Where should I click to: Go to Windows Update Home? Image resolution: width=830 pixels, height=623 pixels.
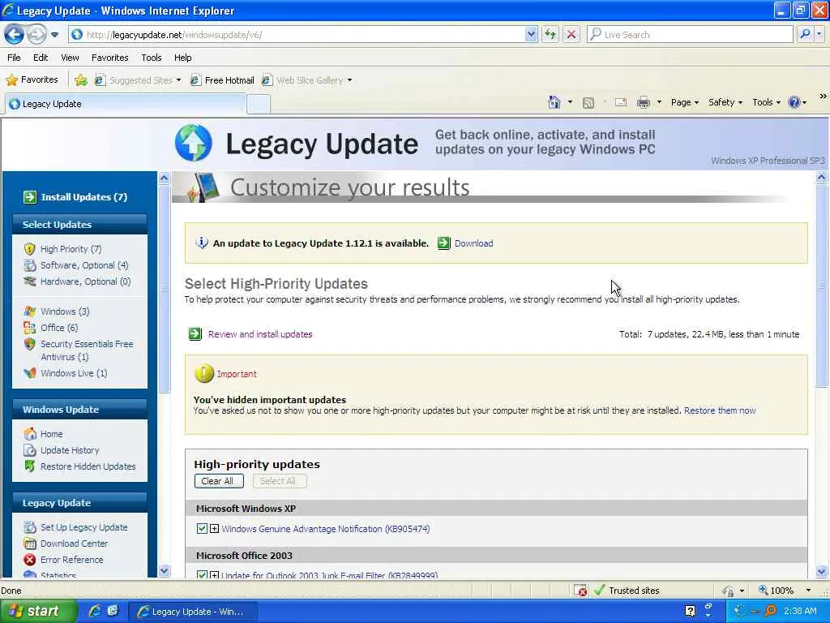pyautogui.click(x=51, y=434)
